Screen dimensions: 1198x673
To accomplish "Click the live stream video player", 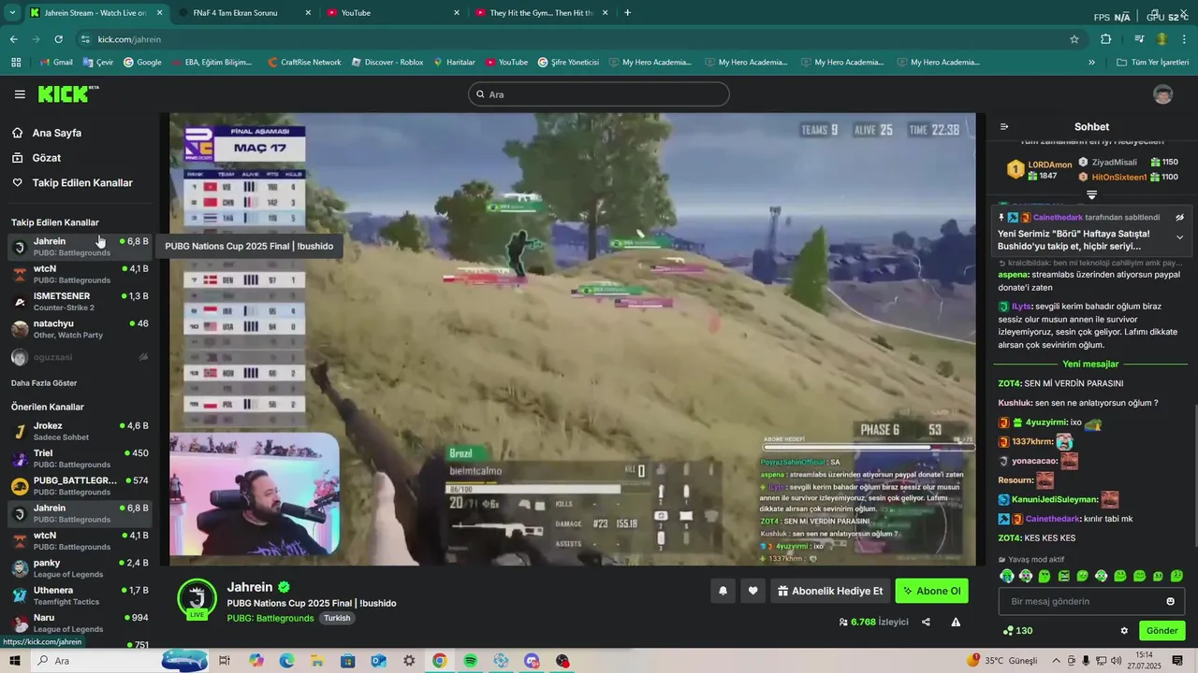I will (x=572, y=338).
